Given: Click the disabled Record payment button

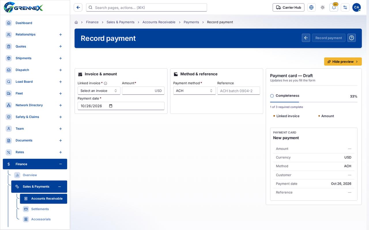Looking at the screenshot, I should point(329,38).
